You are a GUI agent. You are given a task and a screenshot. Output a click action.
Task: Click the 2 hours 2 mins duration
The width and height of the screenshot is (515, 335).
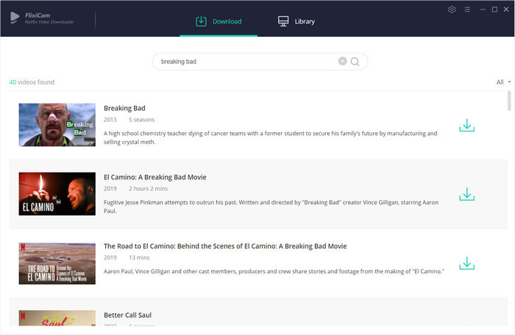click(x=148, y=189)
